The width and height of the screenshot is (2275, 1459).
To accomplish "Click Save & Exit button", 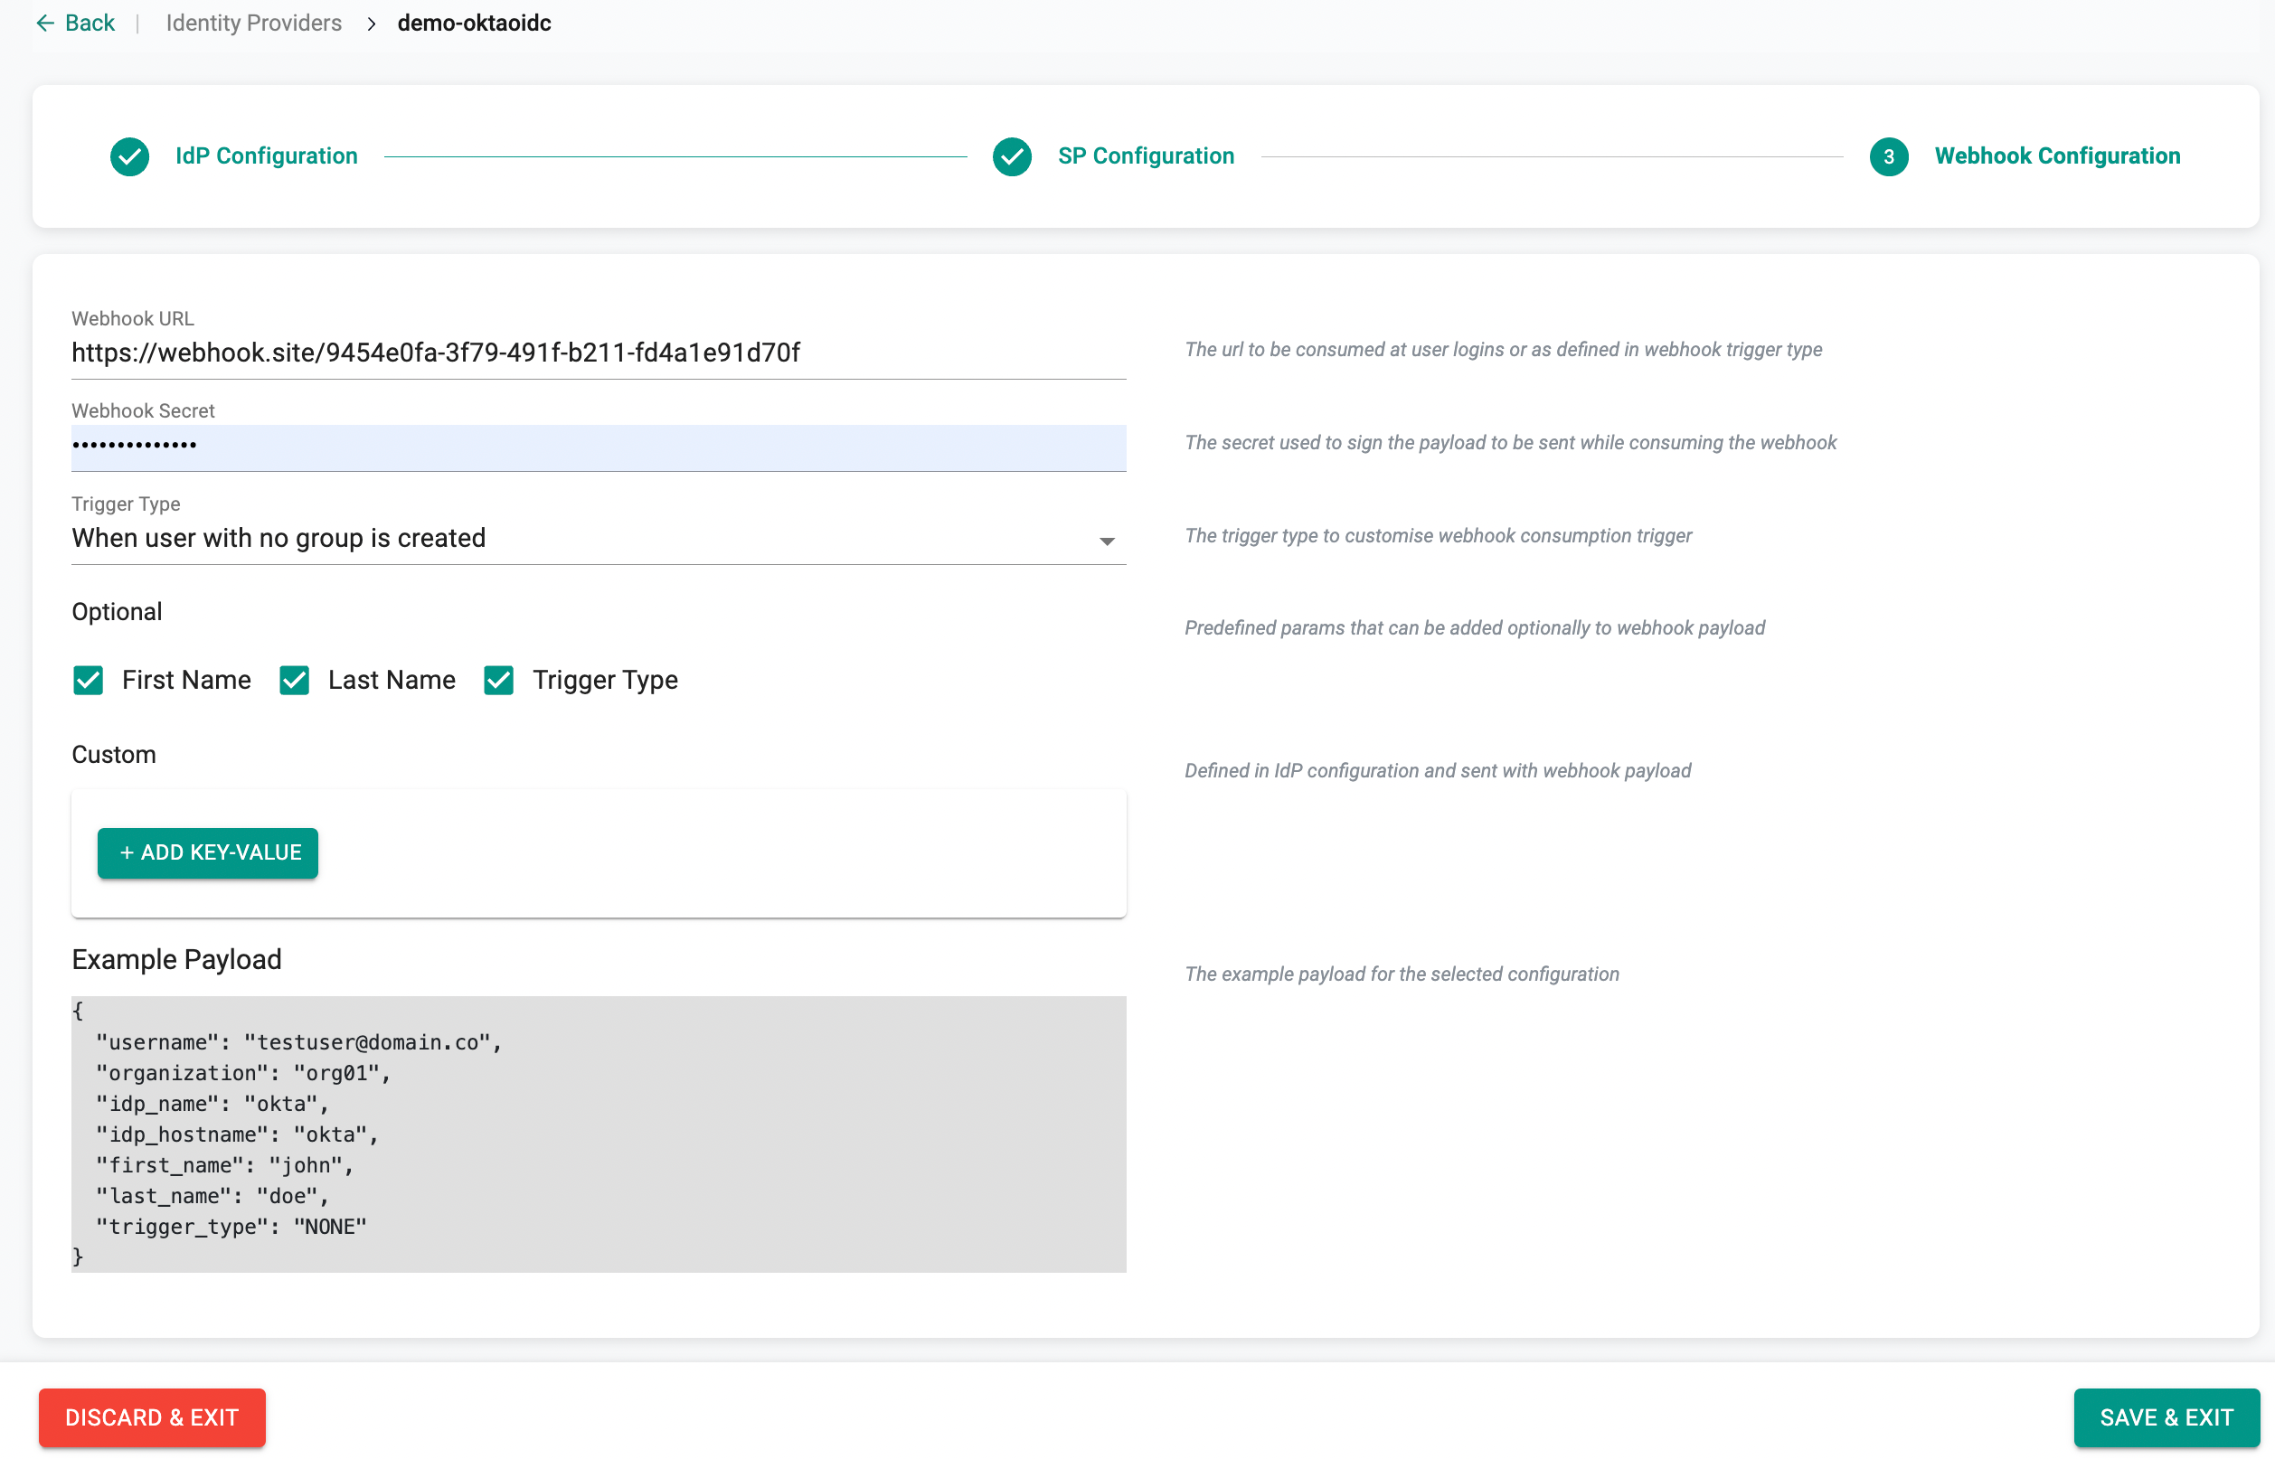I will 2166,1417.
